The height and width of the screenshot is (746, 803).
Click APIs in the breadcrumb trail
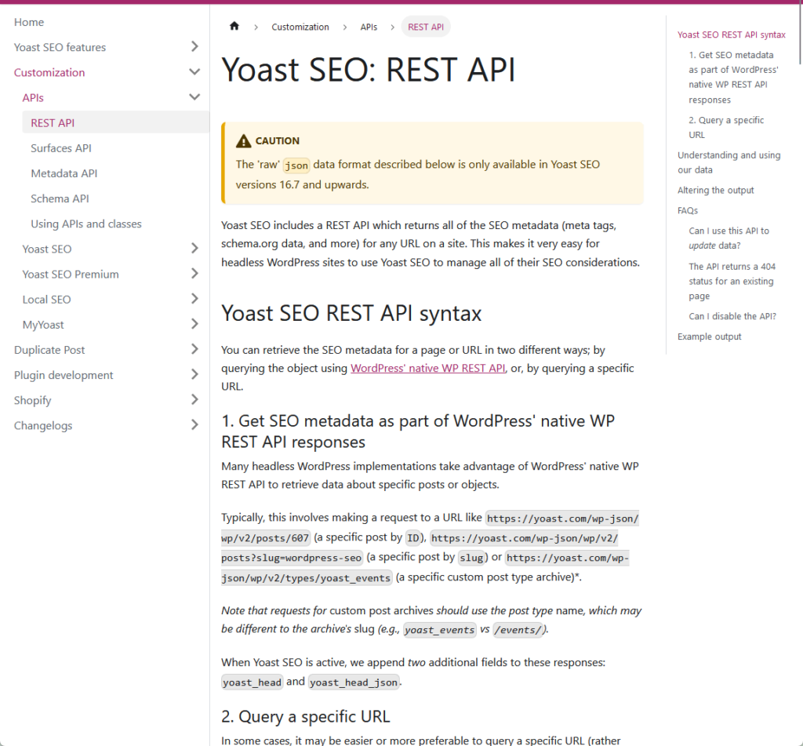click(x=369, y=27)
